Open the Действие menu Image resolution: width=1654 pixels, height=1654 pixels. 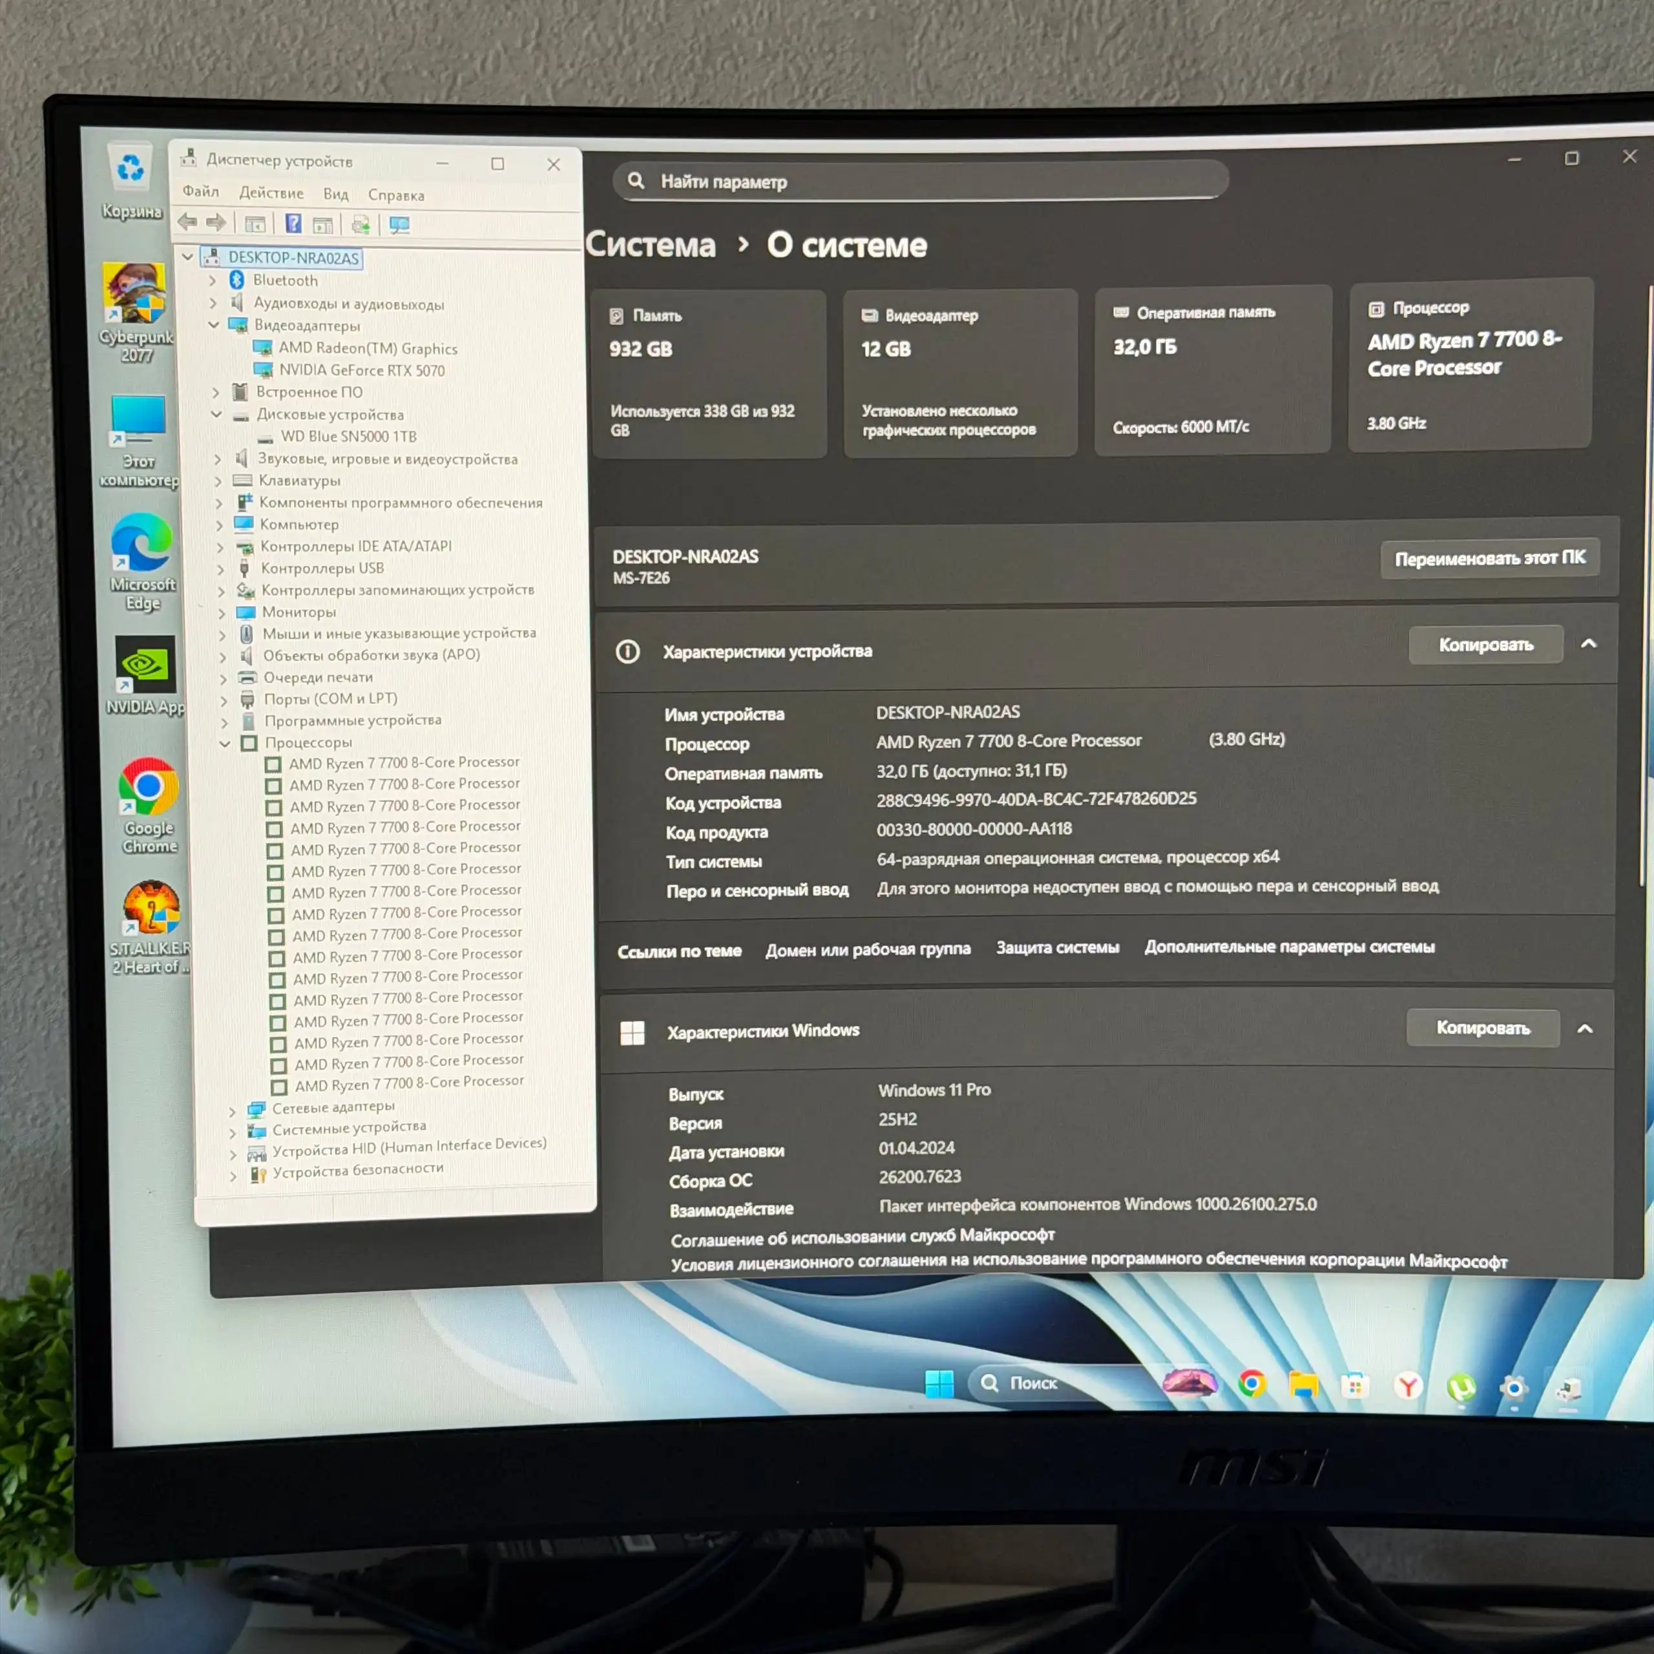(271, 193)
